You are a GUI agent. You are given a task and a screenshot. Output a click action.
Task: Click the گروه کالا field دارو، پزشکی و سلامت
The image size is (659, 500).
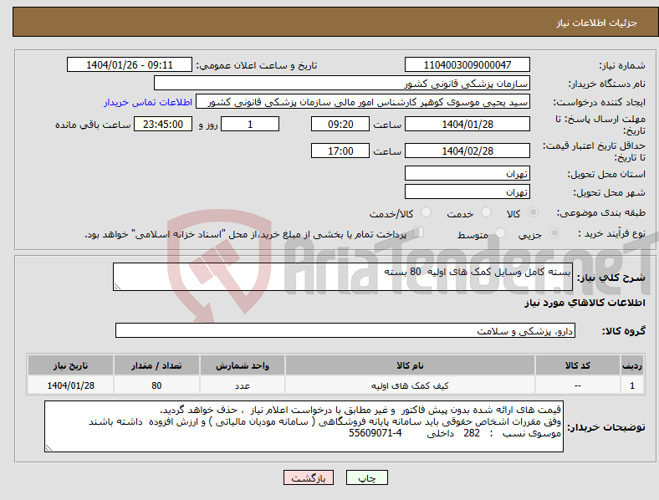click(x=345, y=330)
